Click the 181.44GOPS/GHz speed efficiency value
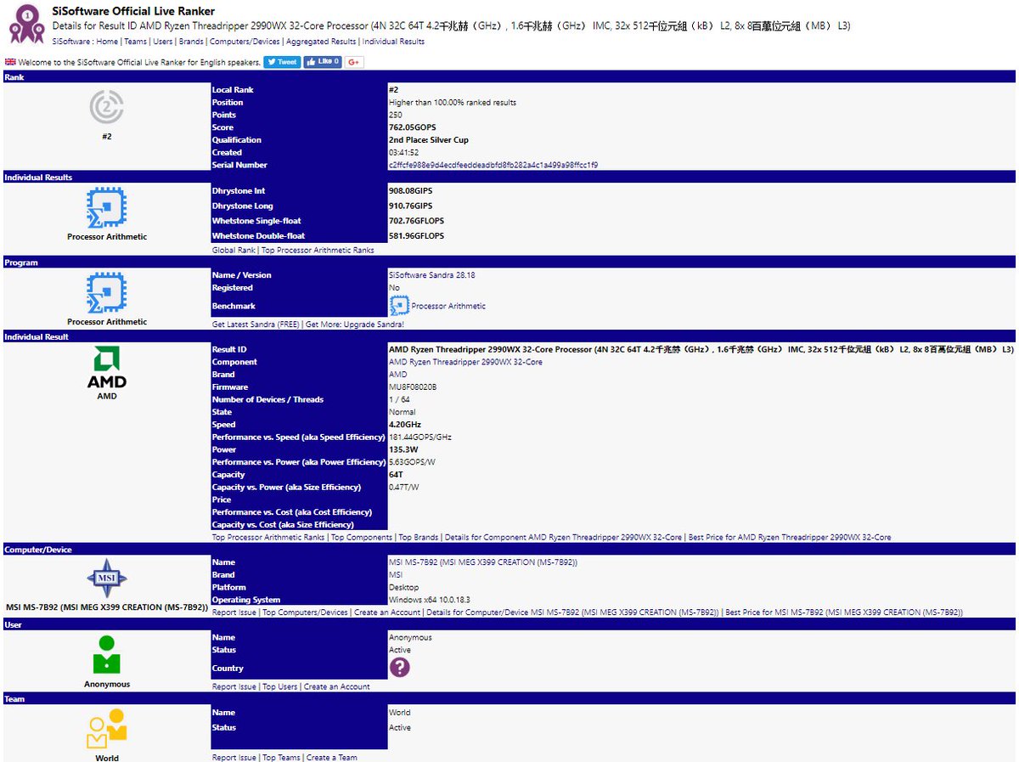The width and height of the screenshot is (1019, 762). (420, 437)
